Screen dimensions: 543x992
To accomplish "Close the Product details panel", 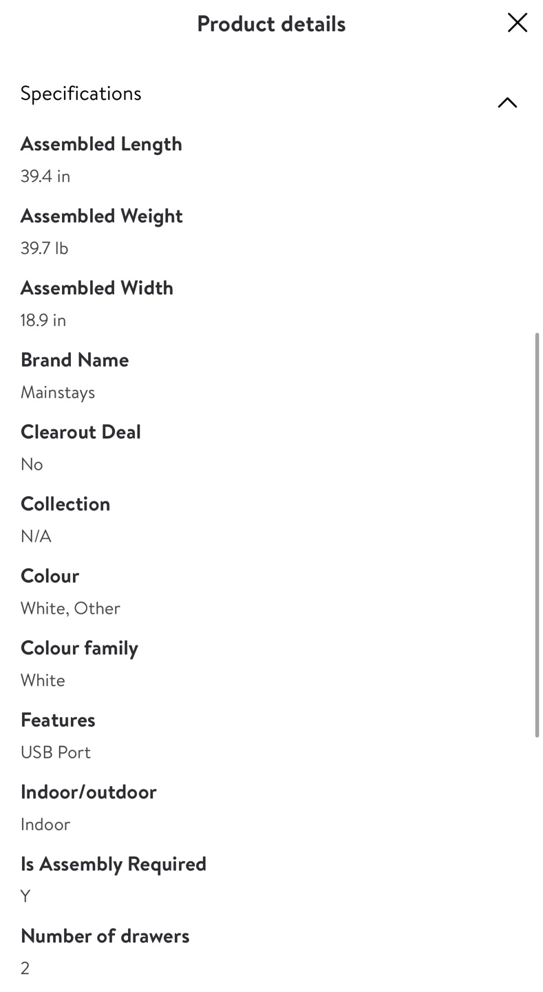I will [x=517, y=23].
